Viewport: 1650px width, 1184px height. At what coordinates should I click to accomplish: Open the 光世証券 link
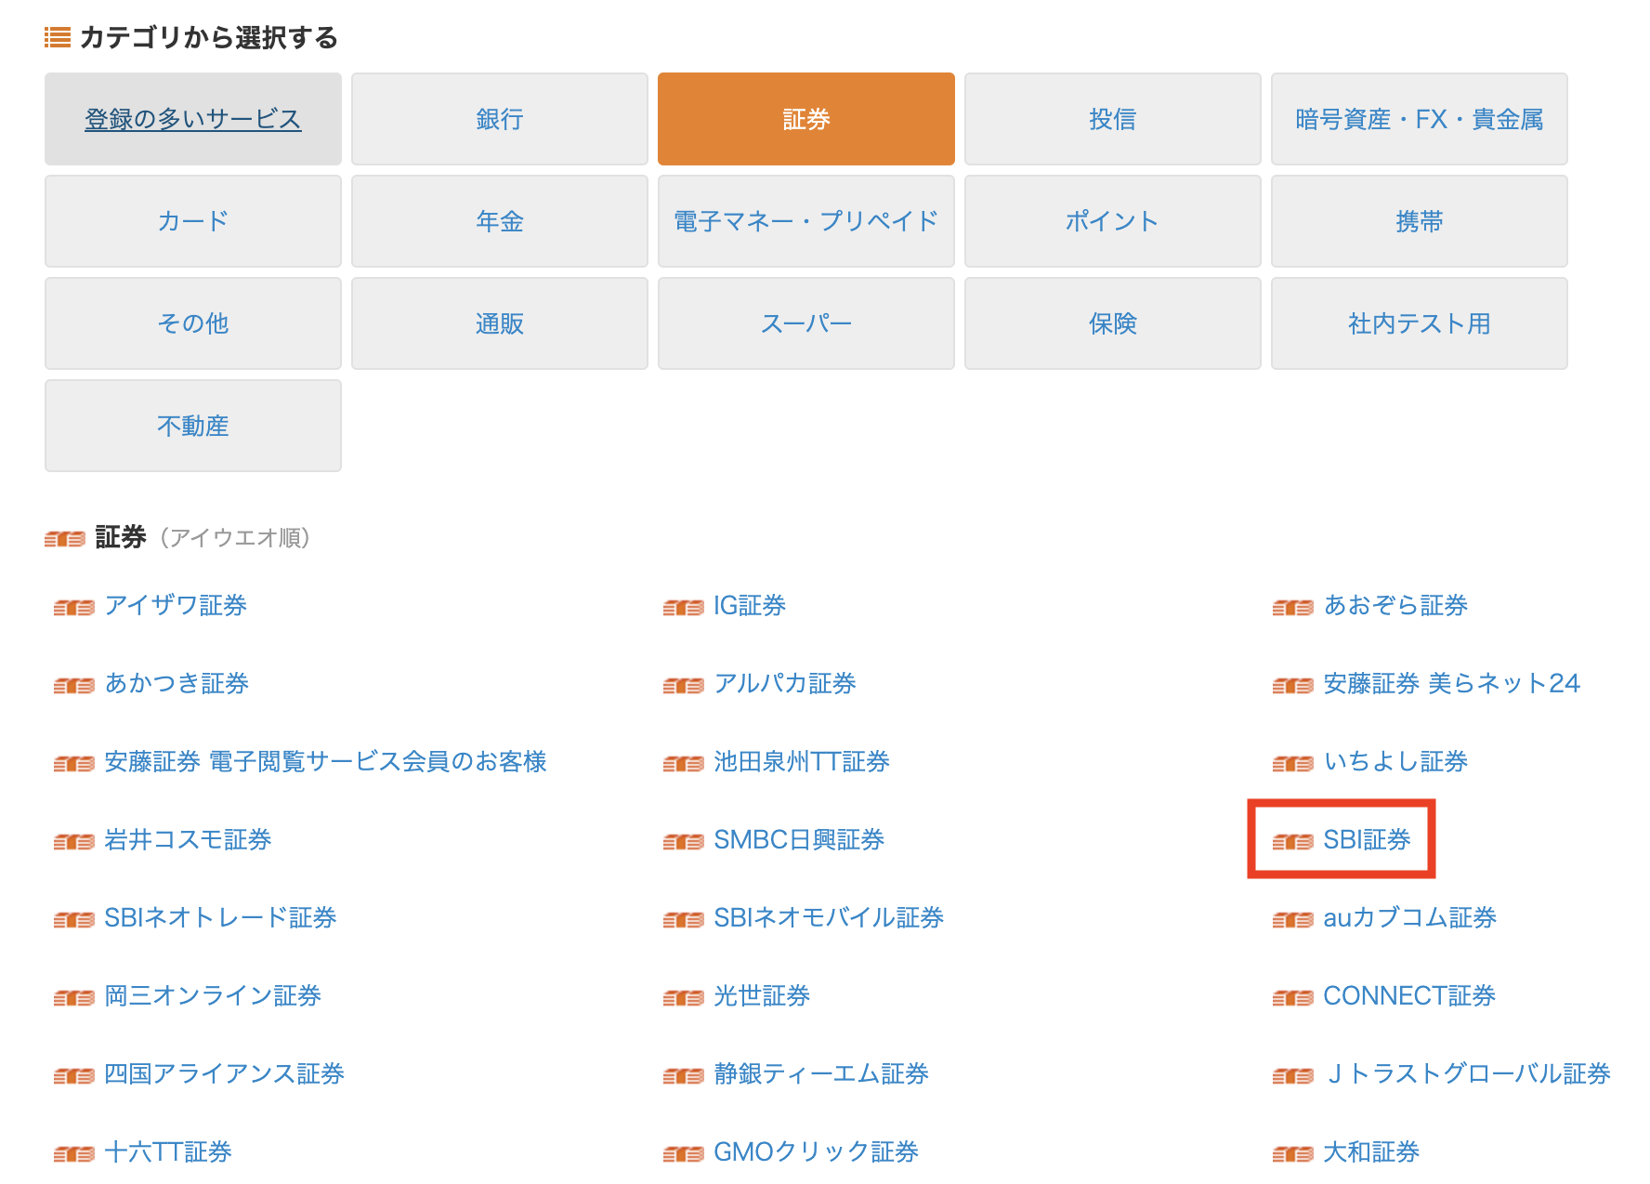pyautogui.click(x=762, y=996)
